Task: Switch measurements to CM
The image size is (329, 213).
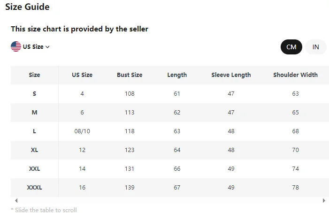Action: (x=291, y=47)
